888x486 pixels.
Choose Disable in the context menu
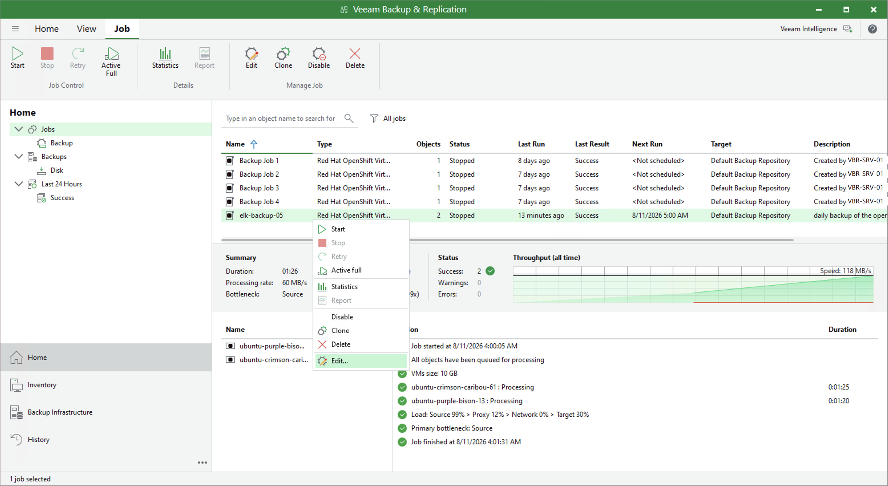pos(361,317)
